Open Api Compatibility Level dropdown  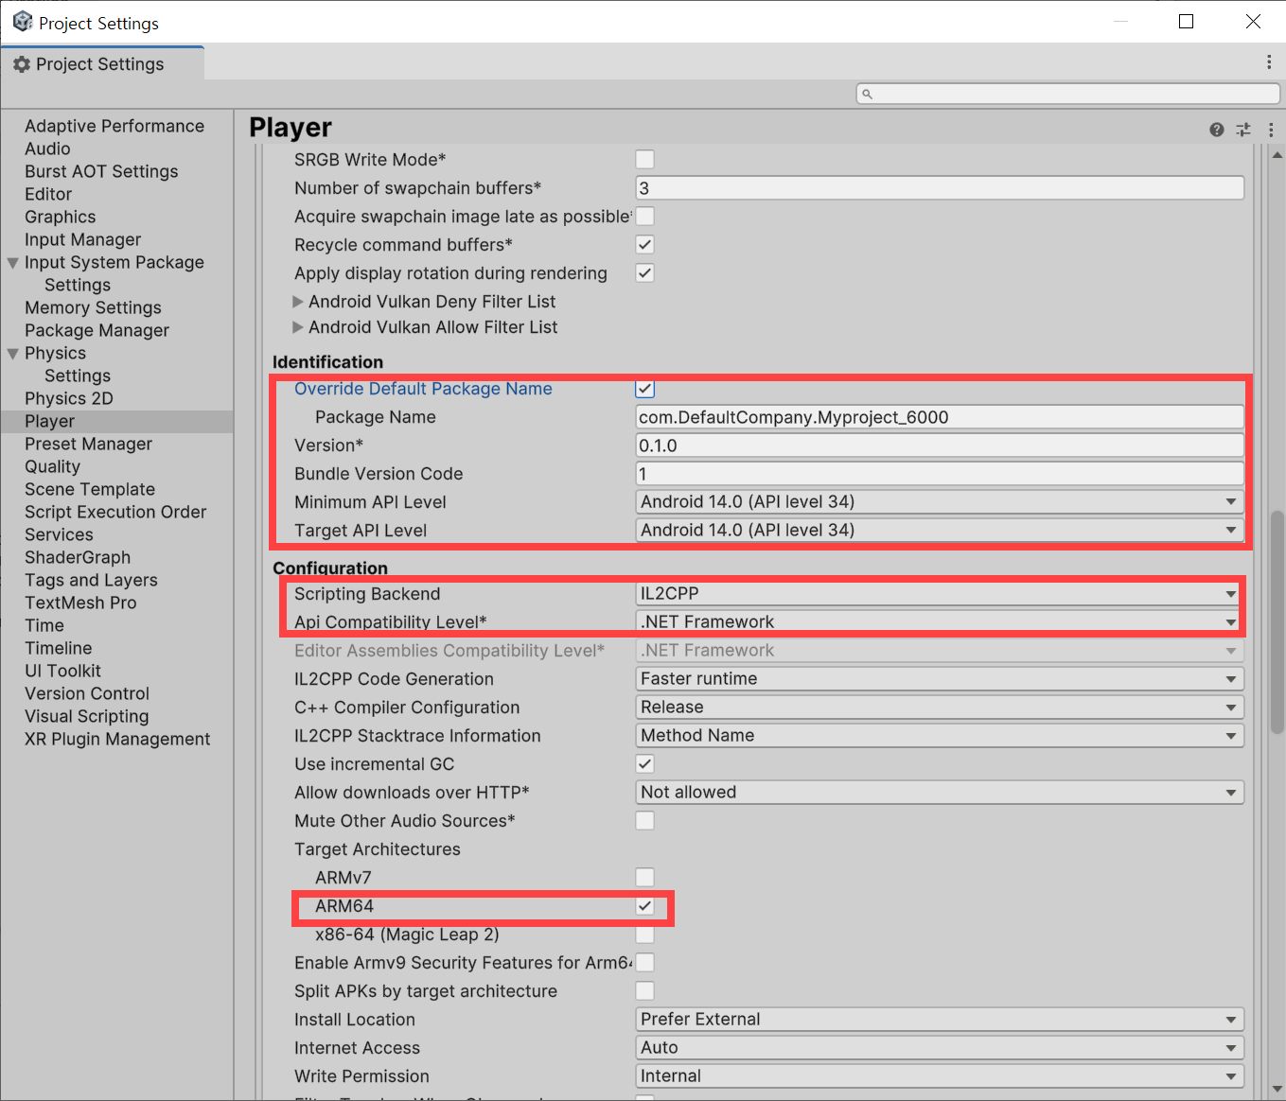[940, 622]
